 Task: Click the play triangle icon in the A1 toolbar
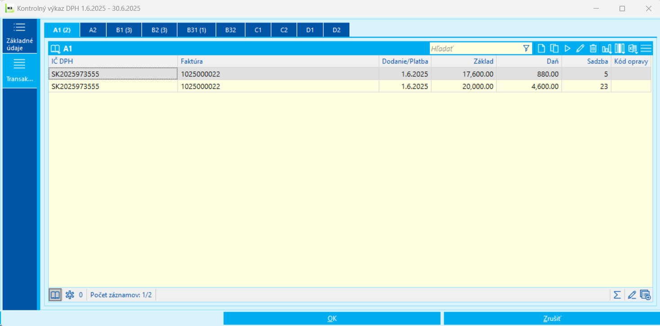point(567,48)
